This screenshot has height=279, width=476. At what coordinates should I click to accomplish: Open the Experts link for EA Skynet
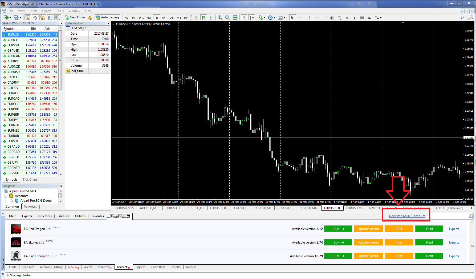[454, 242]
